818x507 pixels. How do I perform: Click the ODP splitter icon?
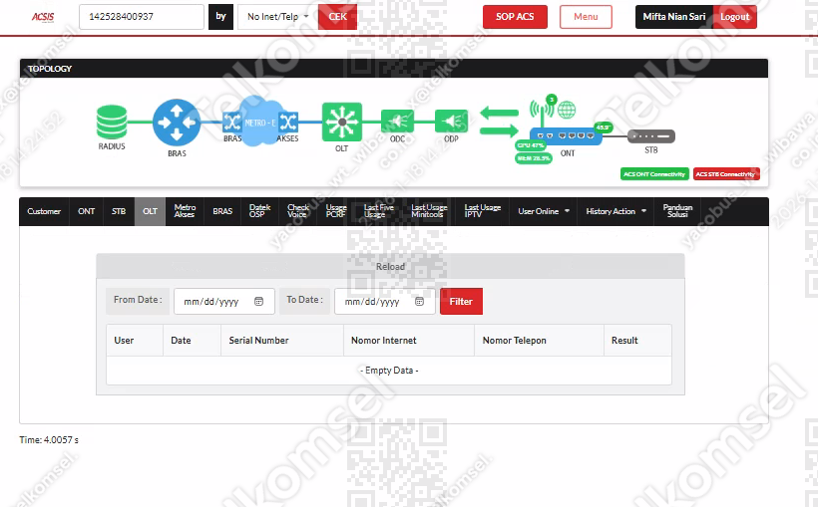pos(451,122)
